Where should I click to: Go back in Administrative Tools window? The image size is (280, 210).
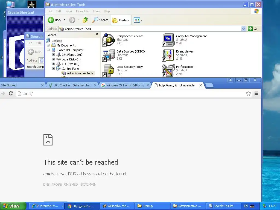tap(54, 20)
